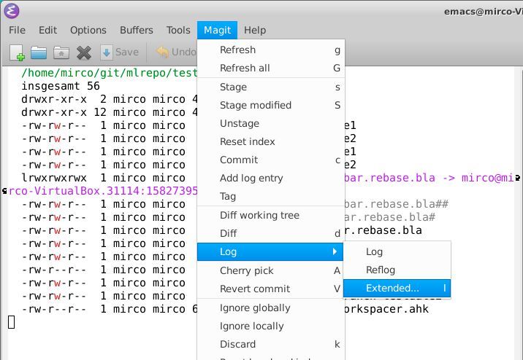523x360 pixels.
Task: Choose the Diff menu item
Action: tap(271, 233)
